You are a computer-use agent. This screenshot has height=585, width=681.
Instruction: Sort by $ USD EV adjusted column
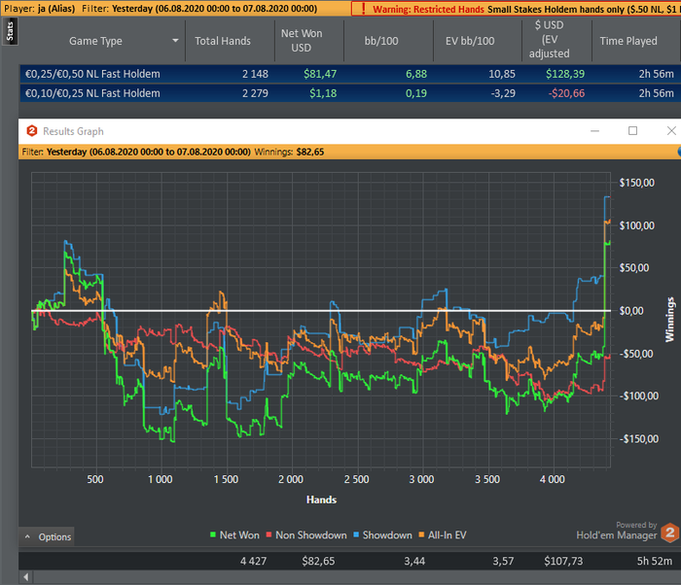click(x=549, y=40)
